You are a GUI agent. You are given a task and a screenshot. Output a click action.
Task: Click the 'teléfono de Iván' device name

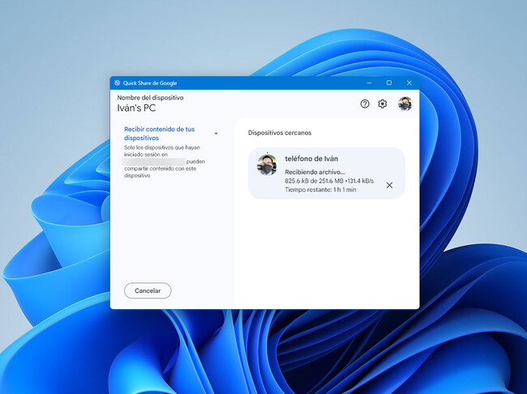point(311,159)
